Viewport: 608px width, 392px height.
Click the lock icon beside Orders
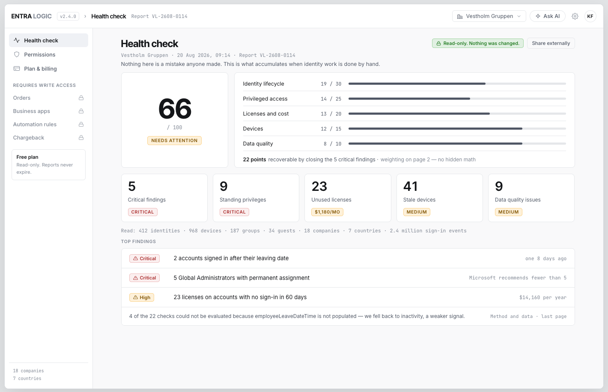coord(81,98)
